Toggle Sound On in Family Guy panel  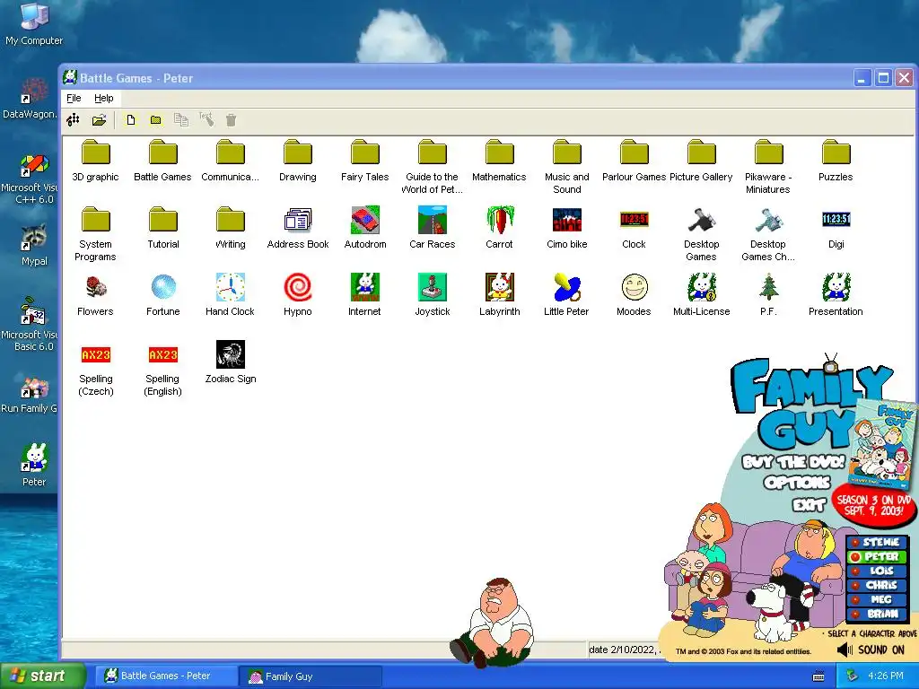(871, 650)
